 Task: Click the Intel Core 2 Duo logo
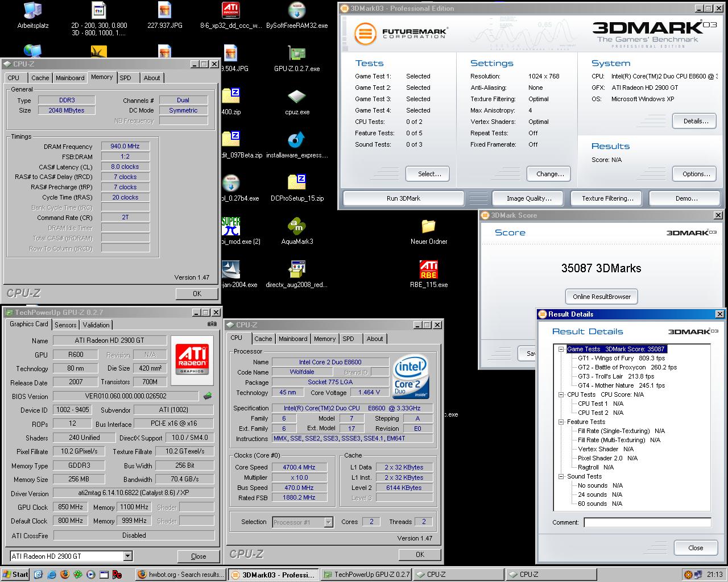click(x=411, y=377)
